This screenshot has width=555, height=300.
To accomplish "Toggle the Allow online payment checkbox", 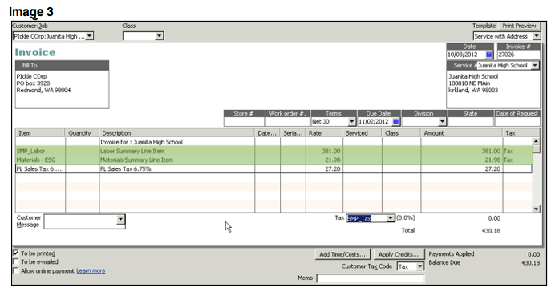I will pyautogui.click(x=16, y=270).
